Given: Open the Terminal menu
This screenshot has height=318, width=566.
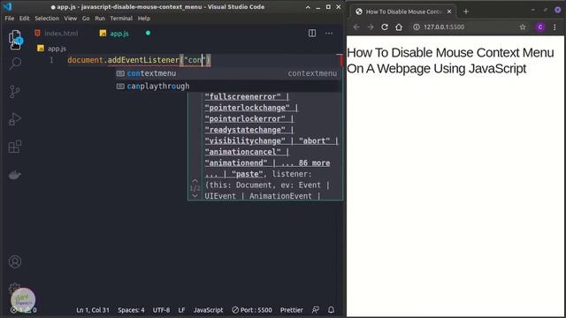Looking at the screenshot, I should (121, 18).
